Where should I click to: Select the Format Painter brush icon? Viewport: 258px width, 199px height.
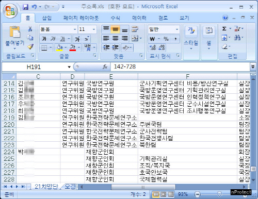30,46
